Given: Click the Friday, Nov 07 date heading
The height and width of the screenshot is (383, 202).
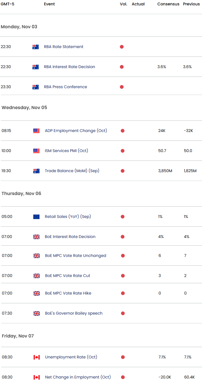Looking at the screenshot, I should tap(18, 336).
